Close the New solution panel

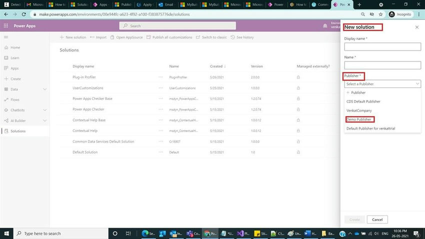point(417,27)
